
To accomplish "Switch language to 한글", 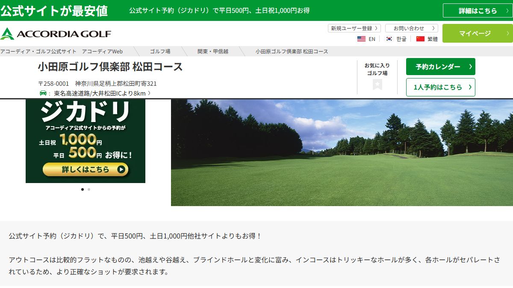I will pyautogui.click(x=401, y=39).
